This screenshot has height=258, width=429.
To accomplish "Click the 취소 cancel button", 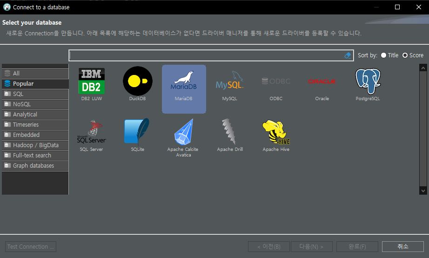I will [403, 246].
